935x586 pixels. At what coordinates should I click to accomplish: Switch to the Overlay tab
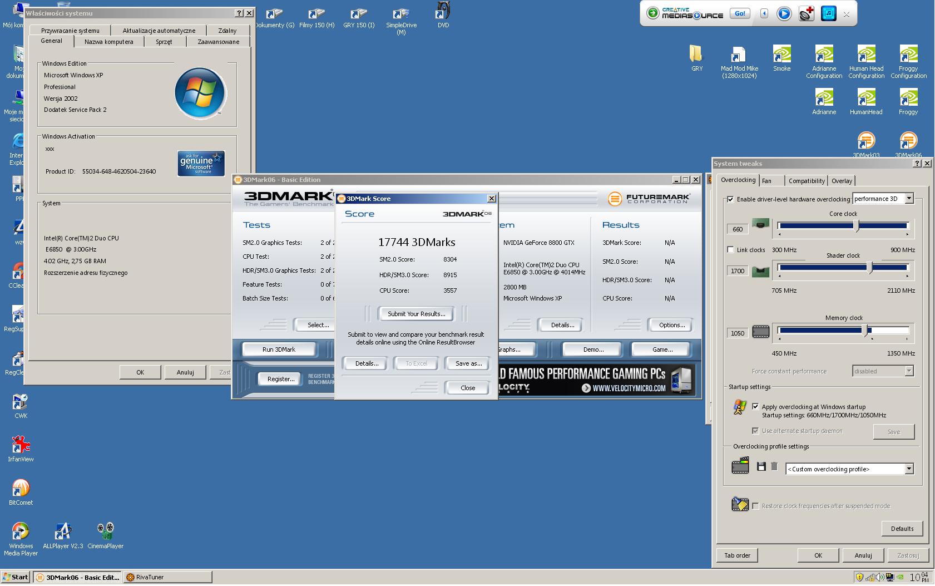coord(842,181)
